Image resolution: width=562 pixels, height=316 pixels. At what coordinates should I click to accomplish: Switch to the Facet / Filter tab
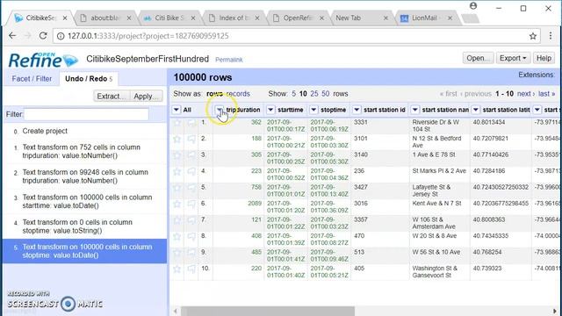click(32, 79)
